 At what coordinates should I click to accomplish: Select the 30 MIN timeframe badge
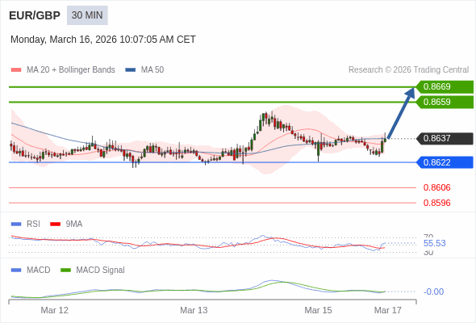tap(87, 15)
